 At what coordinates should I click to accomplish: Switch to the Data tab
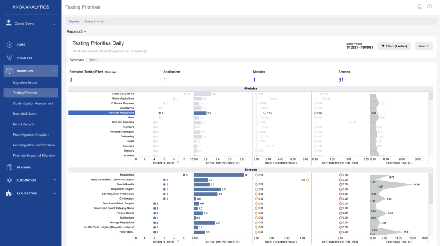(92, 60)
